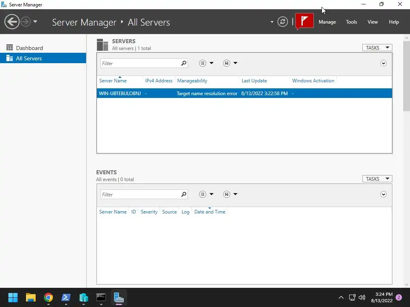Open the teal server app on taskbar
Image resolution: width=410 pixels, height=307 pixels.
(84, 297)
